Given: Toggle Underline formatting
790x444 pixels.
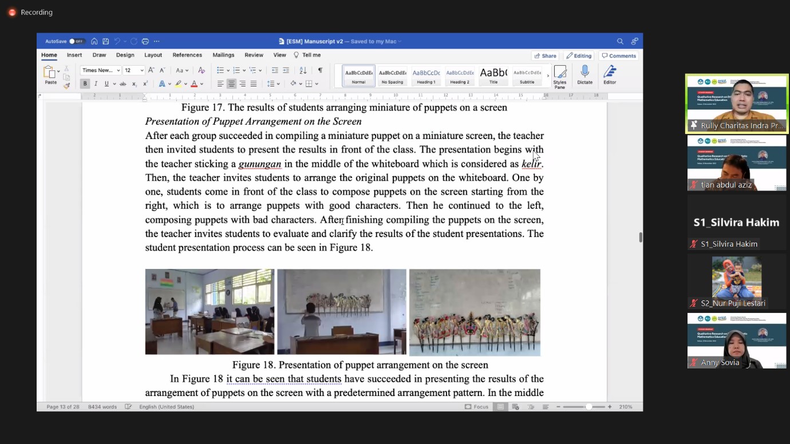Looking at the screenshot, I should pyautogui.click(x=106, y=84).
